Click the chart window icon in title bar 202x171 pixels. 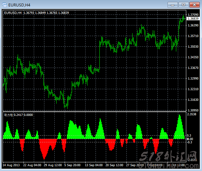[x=5, y=5]
